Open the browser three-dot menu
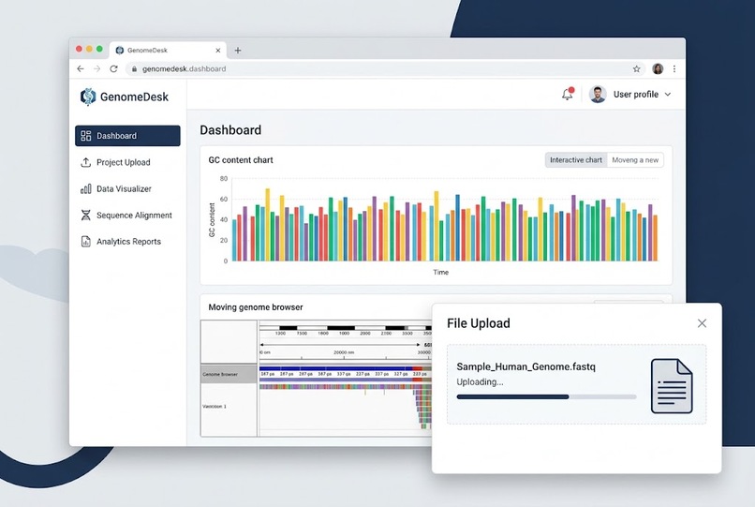Viewport: 755px width, 507px height. pos(674,69)
